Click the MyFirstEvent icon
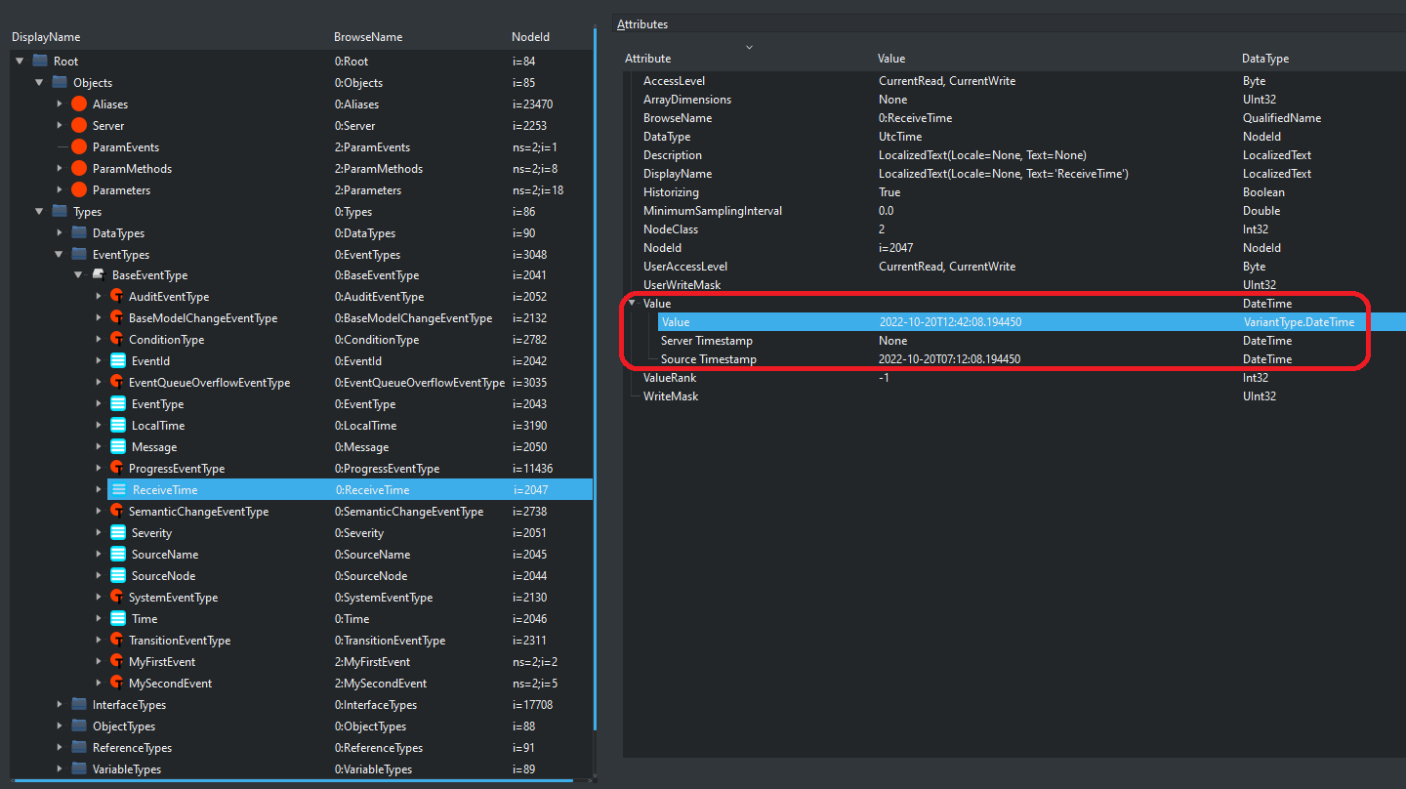The height and width of the screenshot is (789, 1406). coord(117,662)
